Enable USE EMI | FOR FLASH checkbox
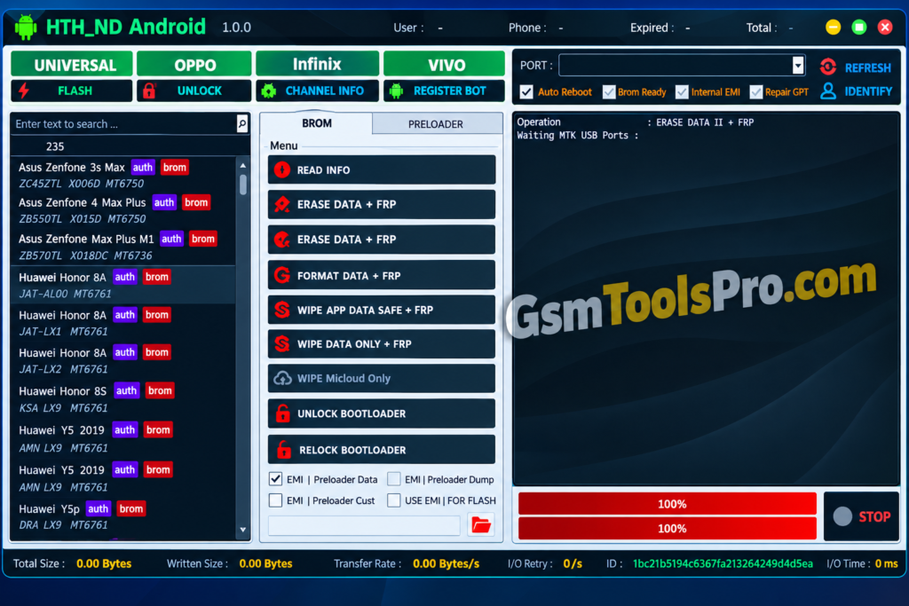Viewport: 909px width, 606px height. tap(393, 500)
